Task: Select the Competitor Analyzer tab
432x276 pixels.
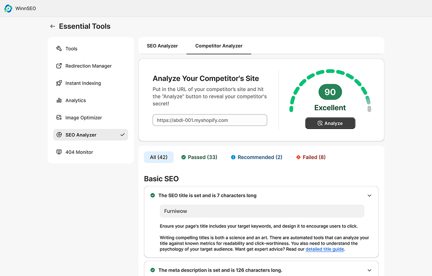Action: (219, 46)
